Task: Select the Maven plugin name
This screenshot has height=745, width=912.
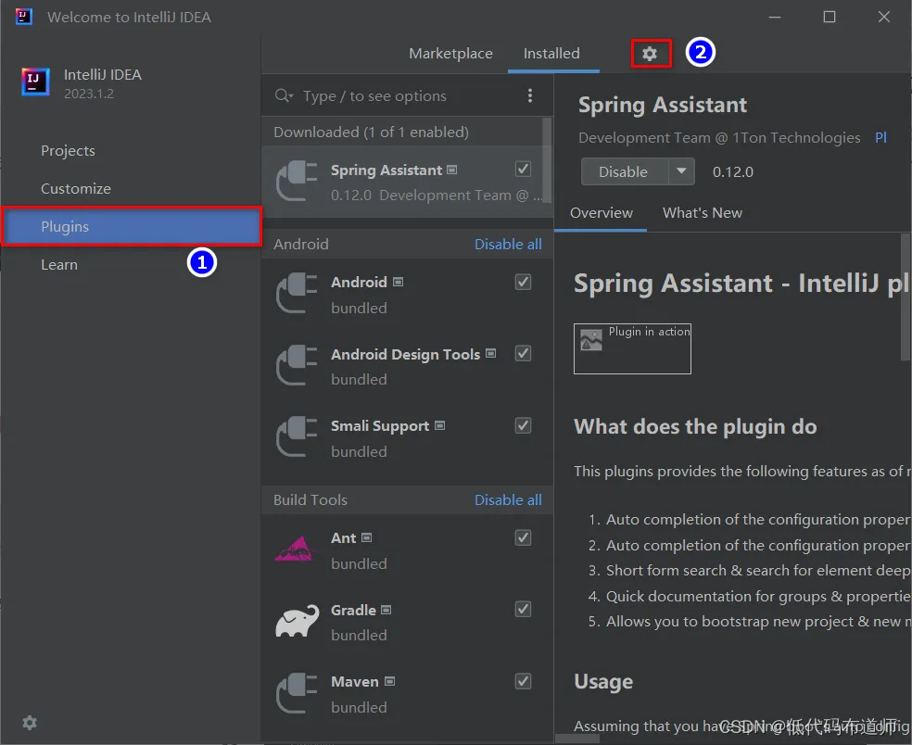Action: click(x=354, y=682)
